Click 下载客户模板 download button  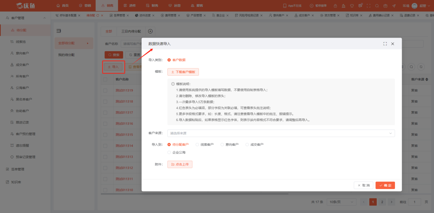pyautogui.click(x=183, y=72)
